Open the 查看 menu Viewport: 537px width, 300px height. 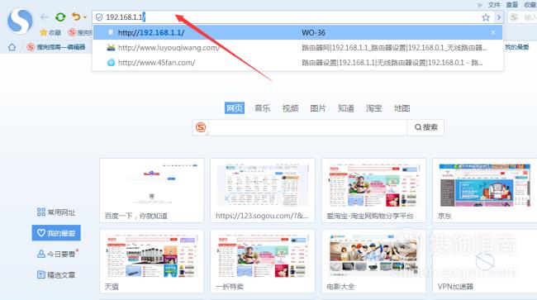512,5
